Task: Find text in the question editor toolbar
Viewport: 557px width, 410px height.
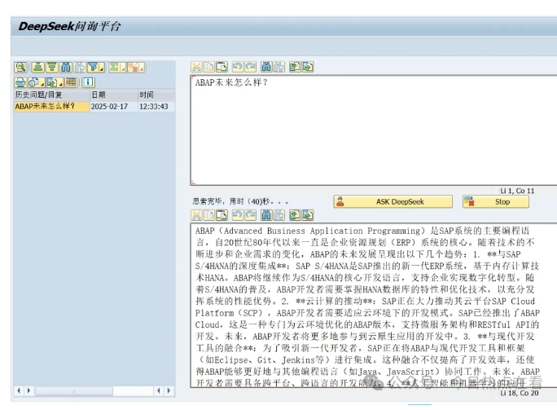Action: [x=266, y=67]
